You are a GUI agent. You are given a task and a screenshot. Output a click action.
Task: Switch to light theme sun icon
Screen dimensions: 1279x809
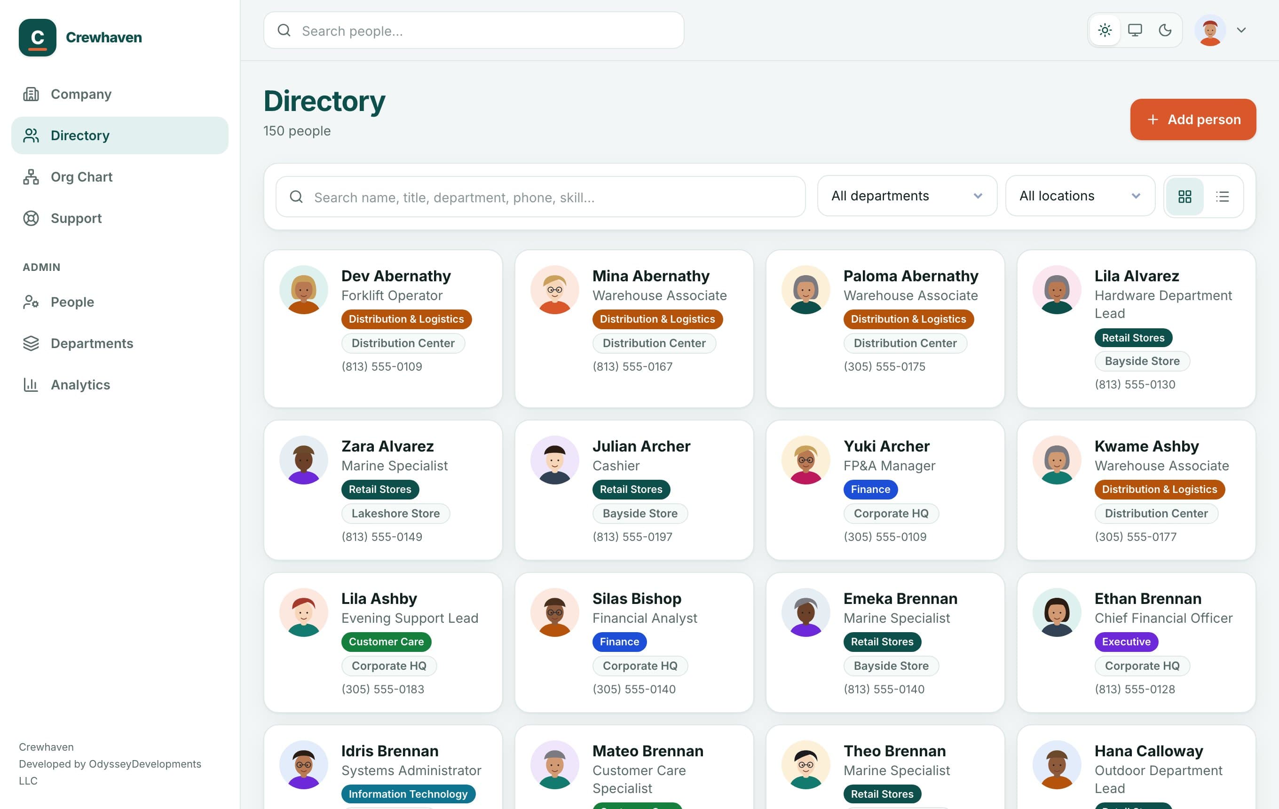1105,30
